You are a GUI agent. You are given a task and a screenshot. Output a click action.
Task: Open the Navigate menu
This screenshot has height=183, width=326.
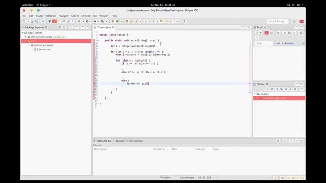pos(63,16)
